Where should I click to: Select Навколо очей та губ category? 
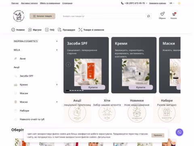pyautogui.click(x=32, y=119)
